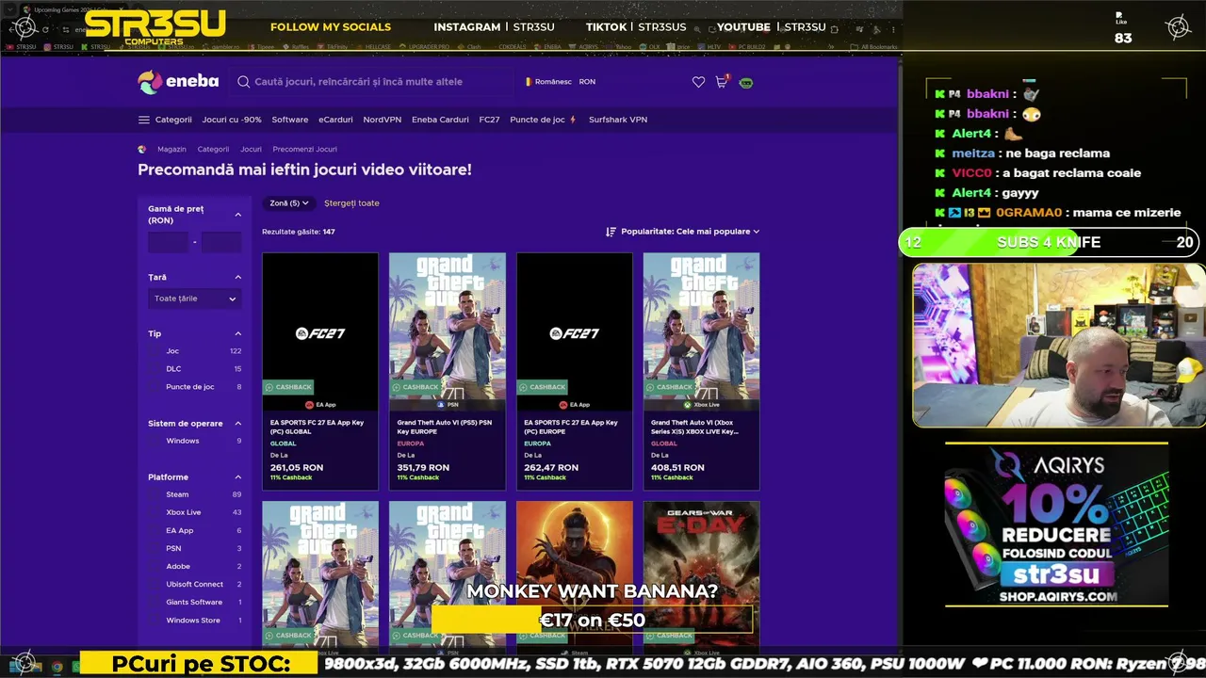Open the FC27 EUROPE cover thumbnail
Image resolution: width=1206 pixels, height=678 pixels.
575,331
